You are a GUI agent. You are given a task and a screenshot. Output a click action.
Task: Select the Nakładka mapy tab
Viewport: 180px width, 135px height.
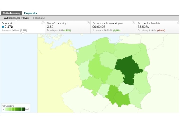[x=11, y=13]
